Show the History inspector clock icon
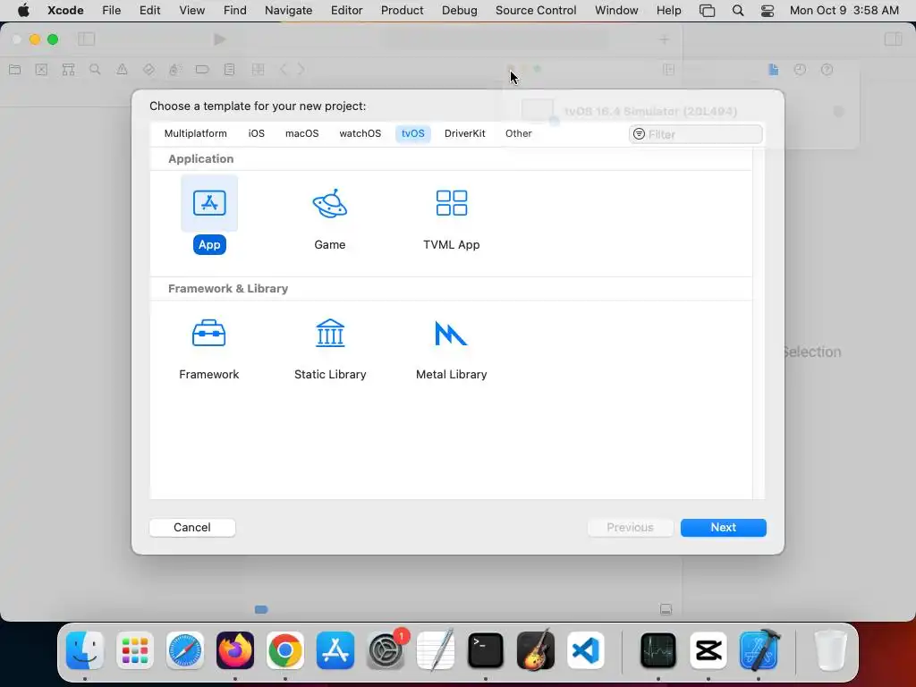This screenshot has width=916, height=687. 800,70
